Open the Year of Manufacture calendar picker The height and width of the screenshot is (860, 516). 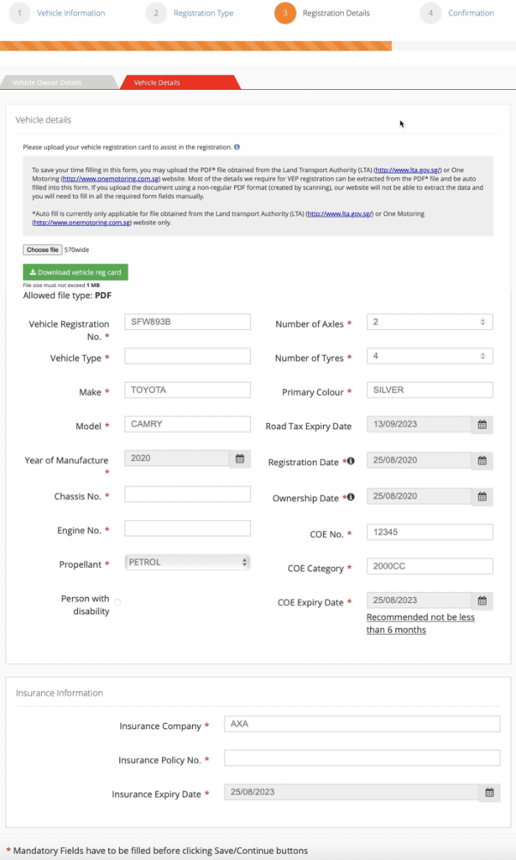[x=242, y=460]
